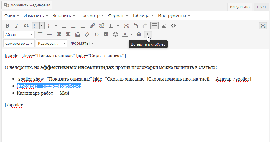Click the closing [/spoiler] line at bottom

point(15,105)
